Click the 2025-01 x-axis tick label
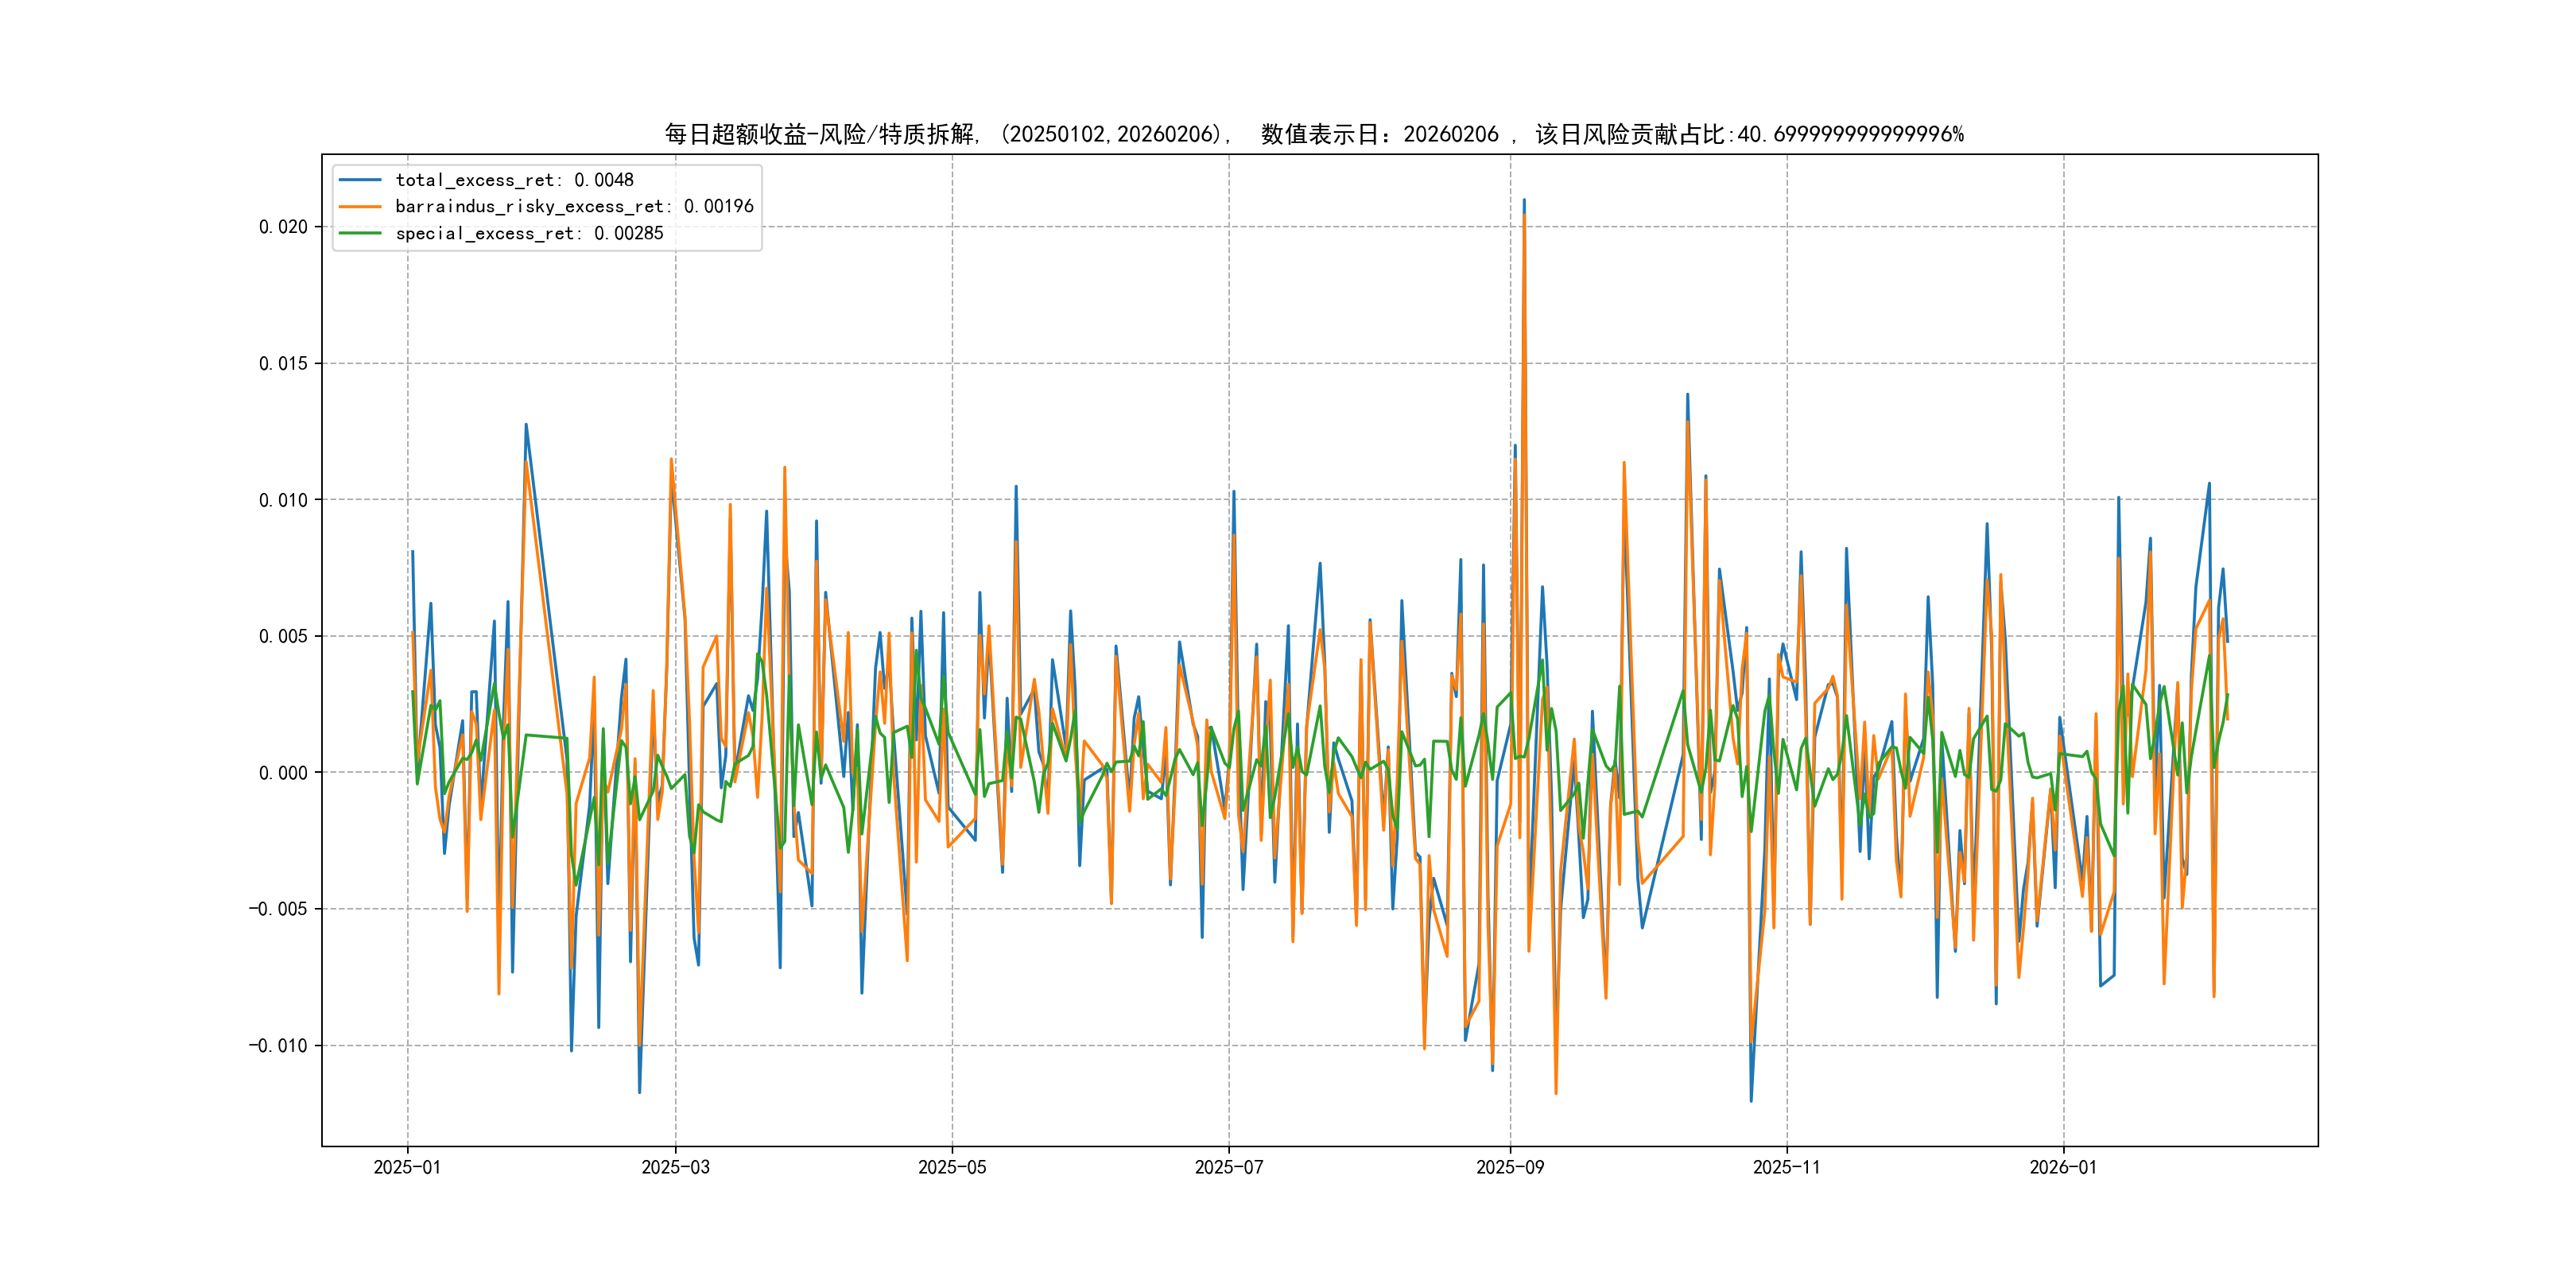2576x1288 pixels. pos(407,1167)
